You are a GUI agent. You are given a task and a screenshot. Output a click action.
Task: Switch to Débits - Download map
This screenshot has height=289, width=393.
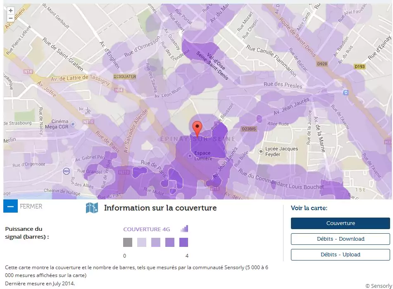[x=340, y=239]
